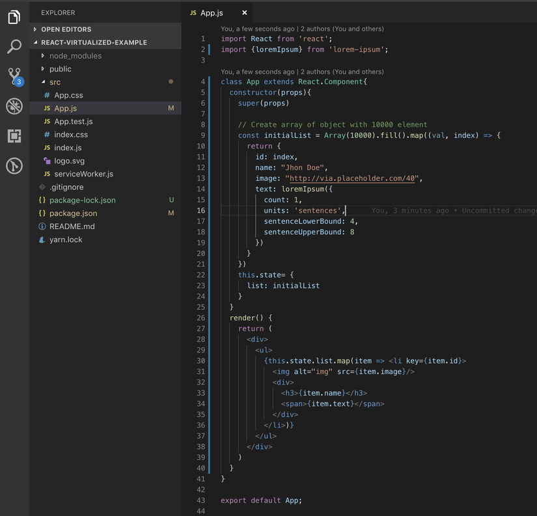This screenshot has width=537, height=516.
Task: Open README.md file
Action: 72,226
